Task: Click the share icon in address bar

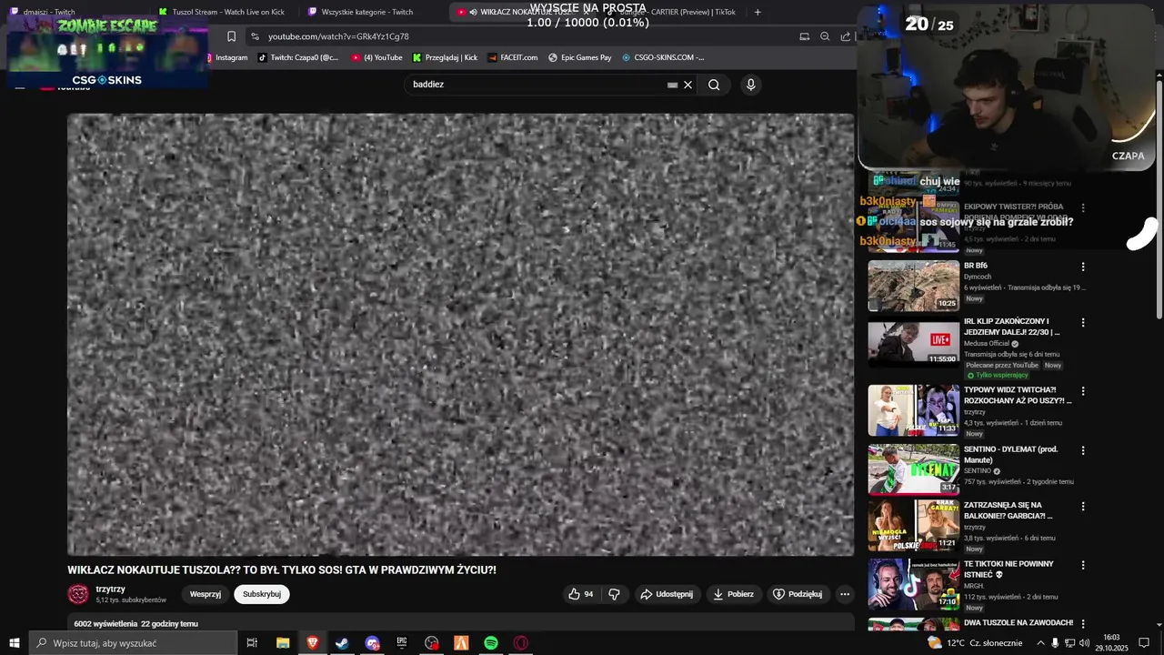Action: point(846,36)
